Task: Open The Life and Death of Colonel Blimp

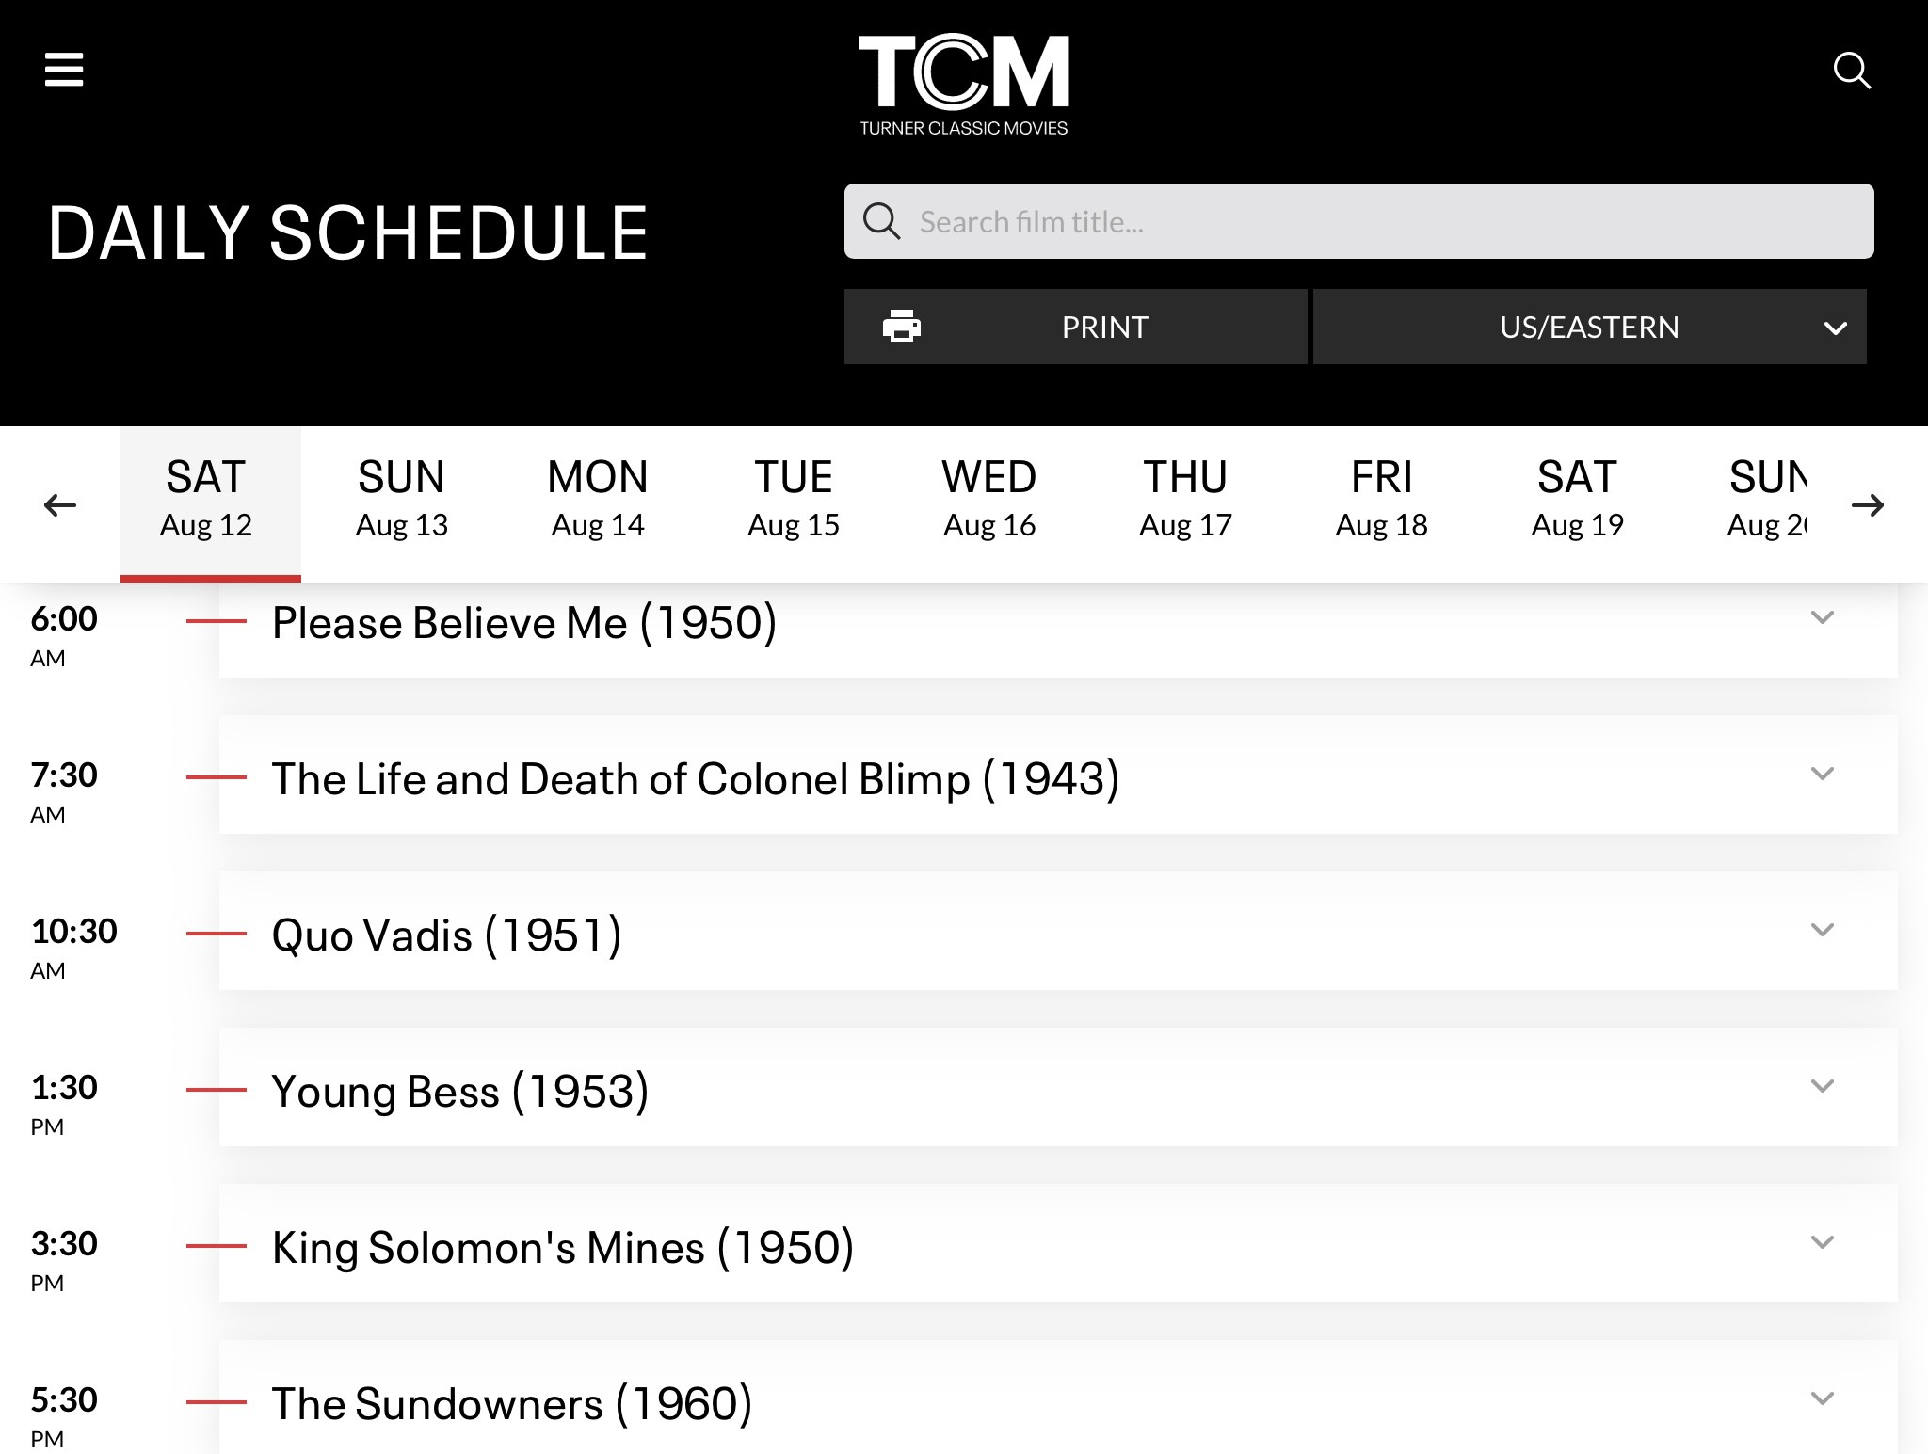Action: 696,779
